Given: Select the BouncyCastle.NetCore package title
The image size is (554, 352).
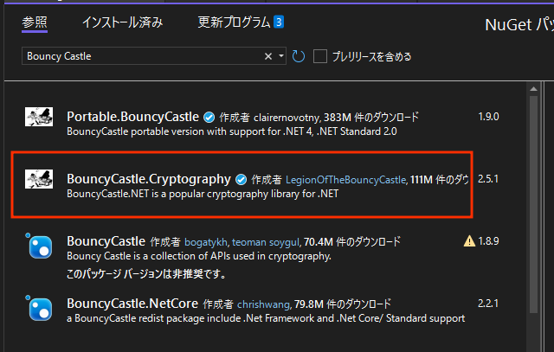Looking at the screenshot, I should point(132,304).
